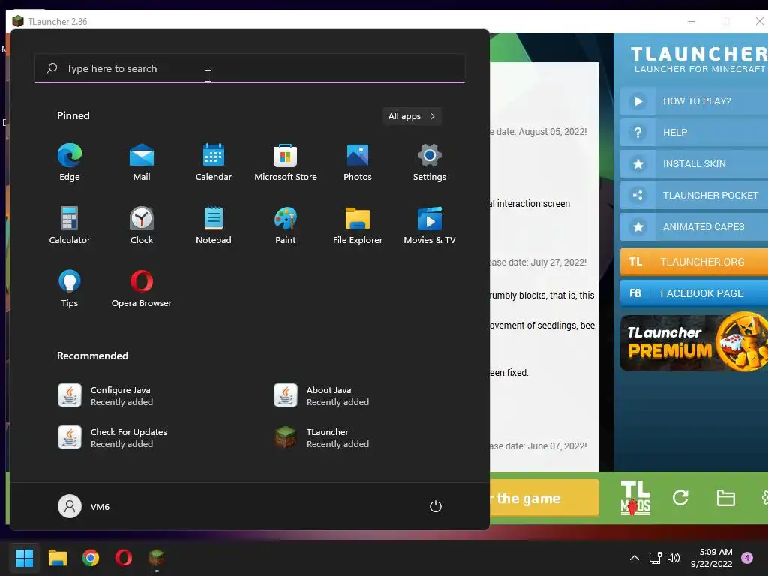Open TLAUNCHER POCKET link
Screen dimensions: 768x576
[x=694, y=196]
